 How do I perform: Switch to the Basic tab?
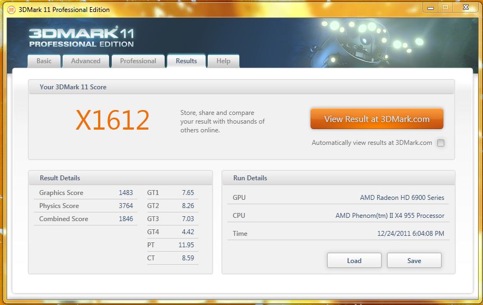click(x=44, y=61)
